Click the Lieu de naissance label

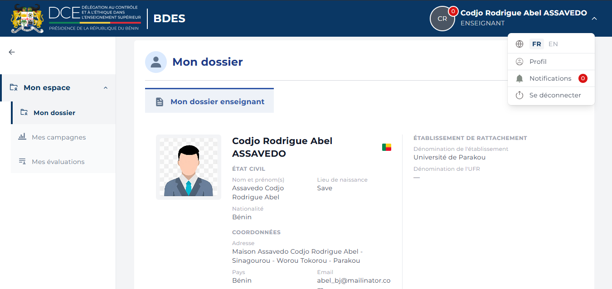pos(342,180)
